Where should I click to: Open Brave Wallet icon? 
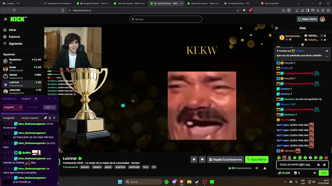coord(313,10)
